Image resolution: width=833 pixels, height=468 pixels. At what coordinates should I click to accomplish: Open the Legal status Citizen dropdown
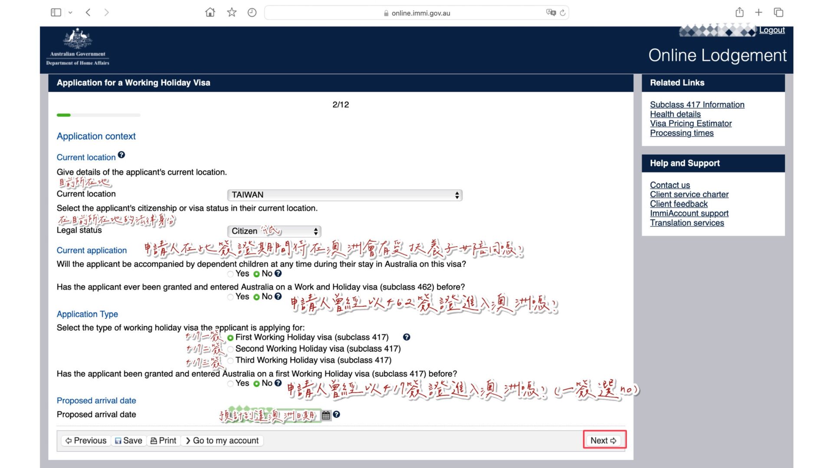click(274, 231)
